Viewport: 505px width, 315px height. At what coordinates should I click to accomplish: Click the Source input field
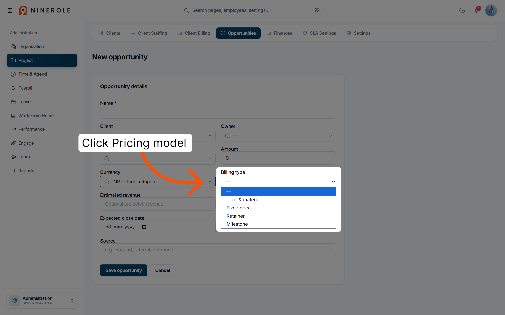tap(218, 250)
